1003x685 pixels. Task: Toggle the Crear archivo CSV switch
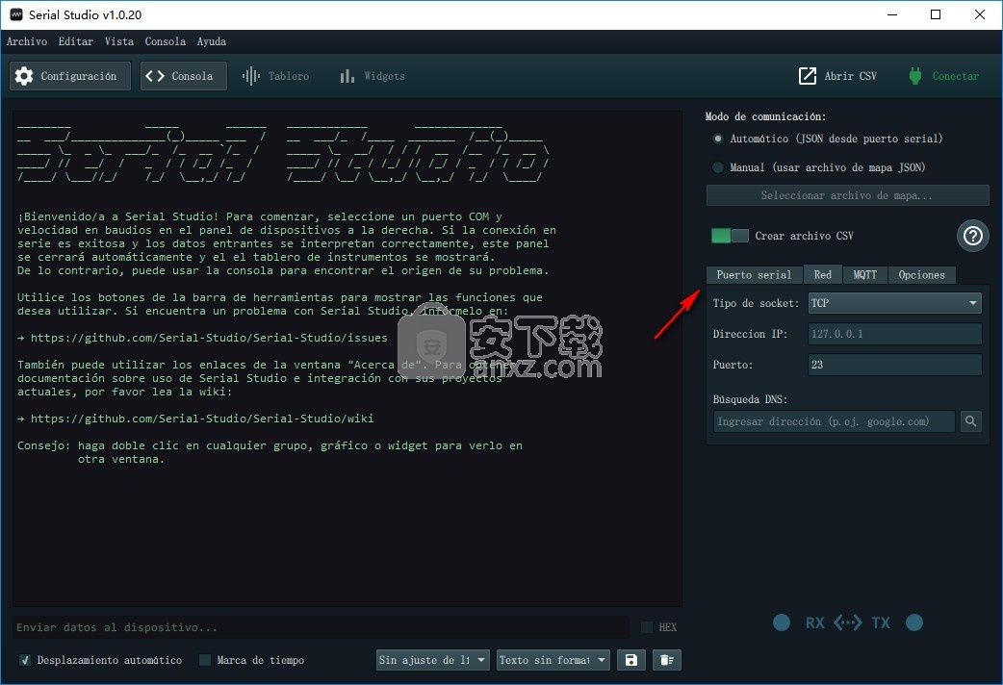(x=730, y=236)
